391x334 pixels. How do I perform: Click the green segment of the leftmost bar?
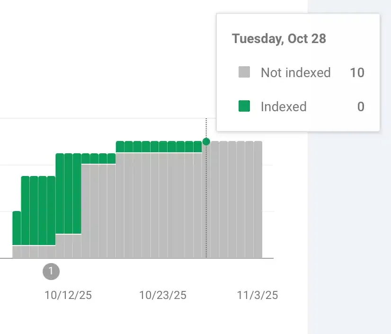[x=17, y=228]
